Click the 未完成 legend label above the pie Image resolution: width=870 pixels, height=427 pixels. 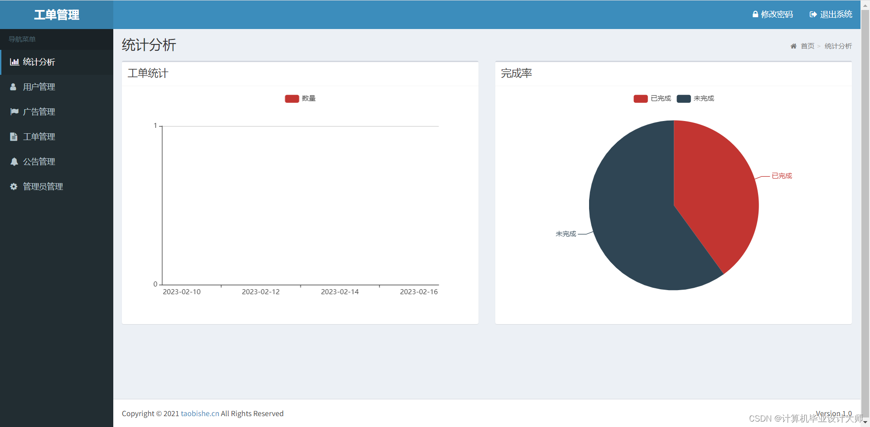[704, 98]
